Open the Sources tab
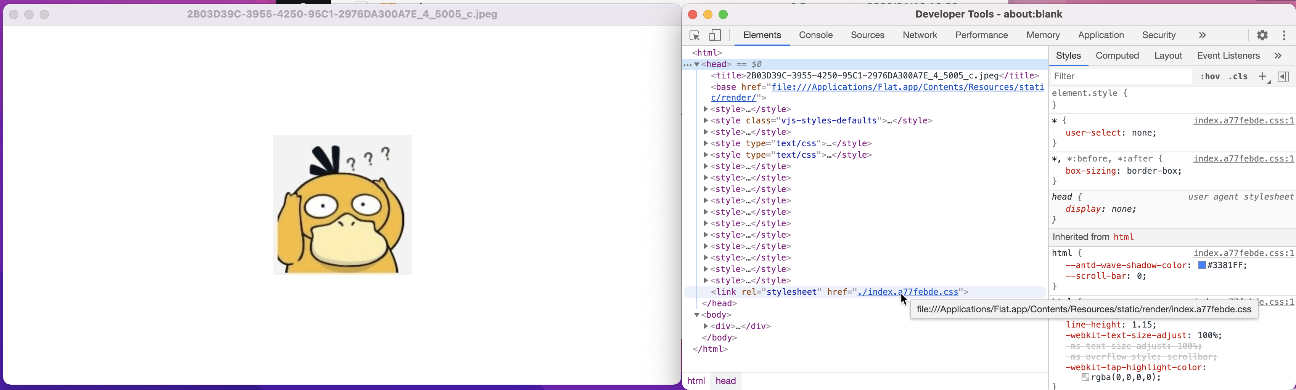The height and width of the screenshot is (390, 1296). [x=867, y=35]
